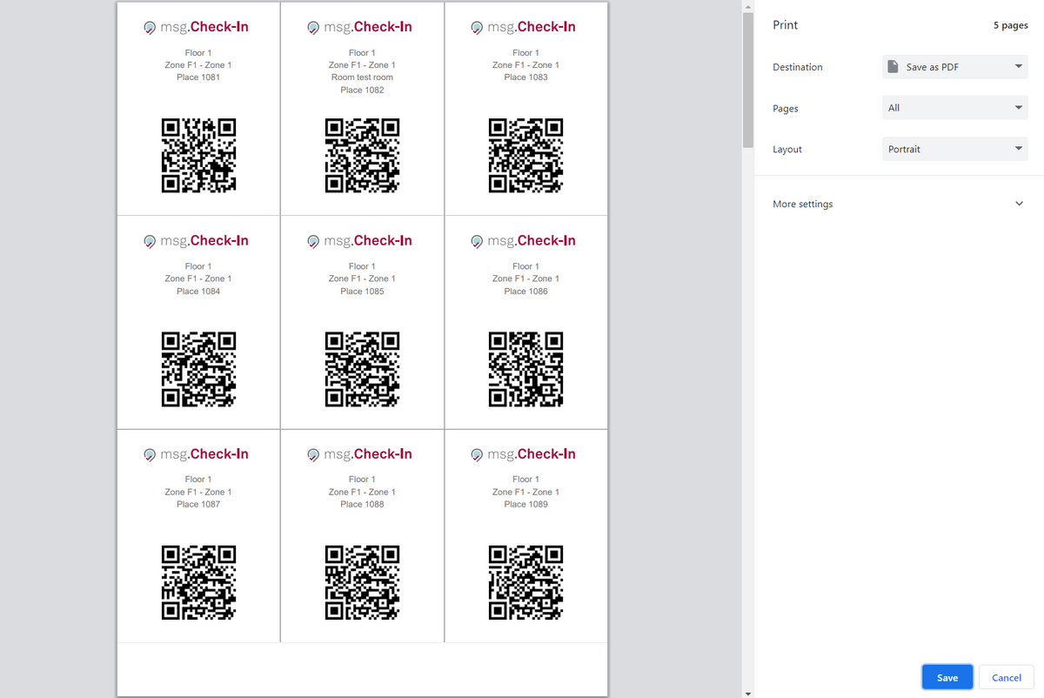This screenshot has width=1044, height=698.
Task: Open the Layout dropdown set to Portrait
Action: pyautogui.click(x=954, y=149)
